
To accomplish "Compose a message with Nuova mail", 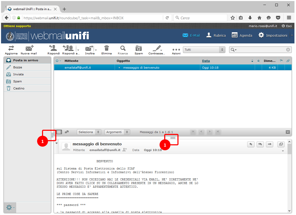I will pos(29,48).
